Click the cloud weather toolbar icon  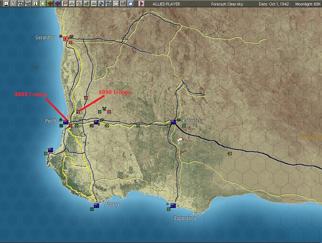coord(130,4)
